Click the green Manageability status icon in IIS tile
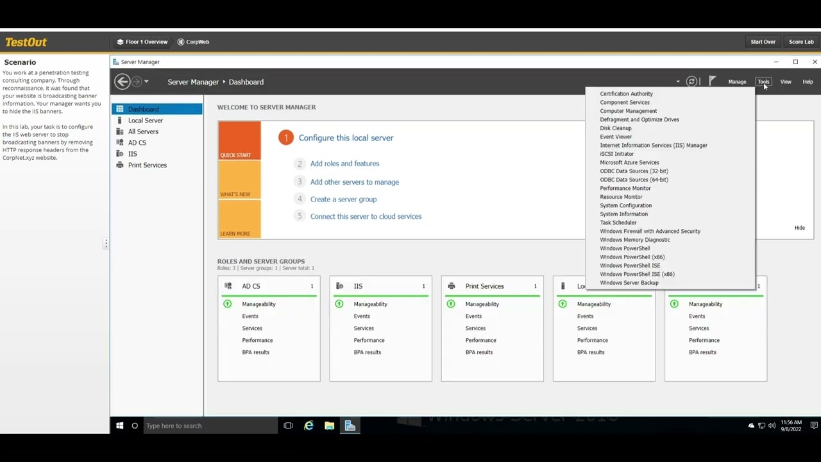The image size is (821, 462). 339,304
